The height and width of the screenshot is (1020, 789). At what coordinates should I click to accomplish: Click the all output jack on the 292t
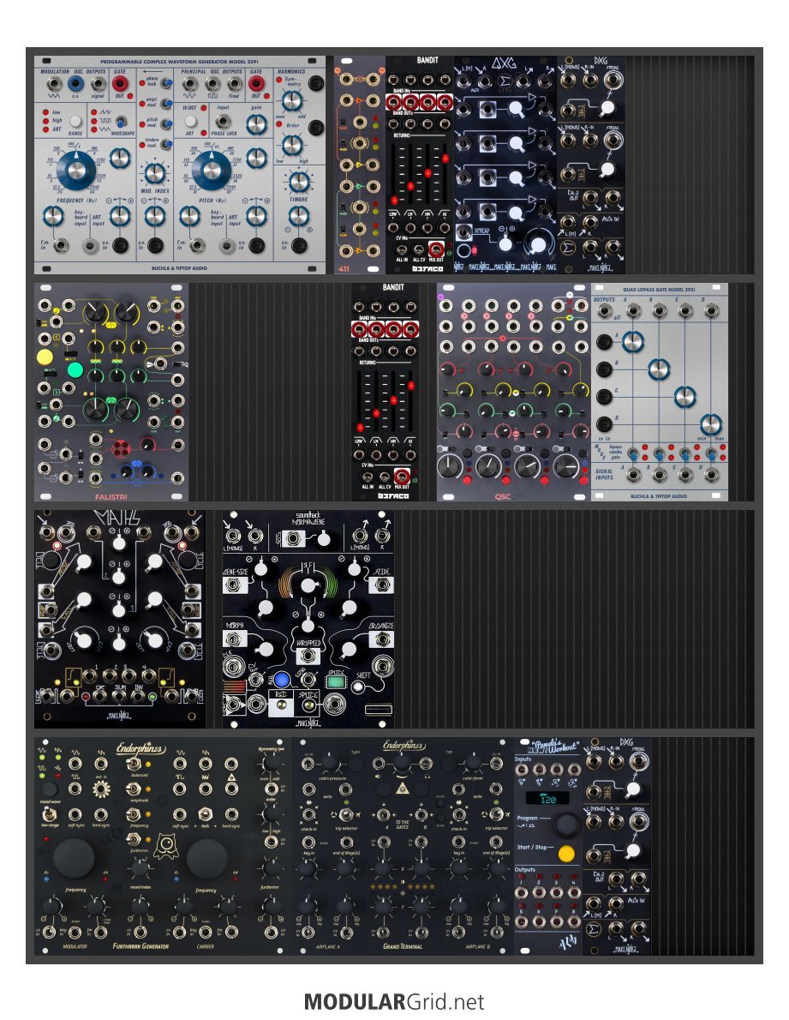605,311
